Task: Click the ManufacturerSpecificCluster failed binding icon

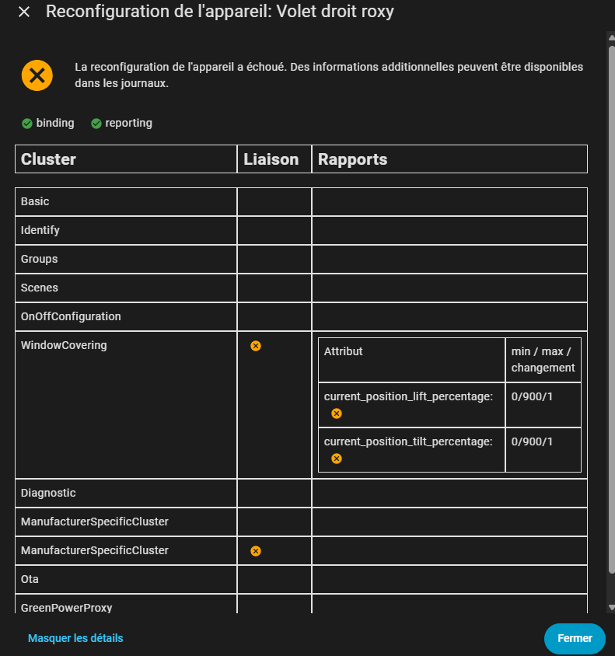Action: pos(256,551)
